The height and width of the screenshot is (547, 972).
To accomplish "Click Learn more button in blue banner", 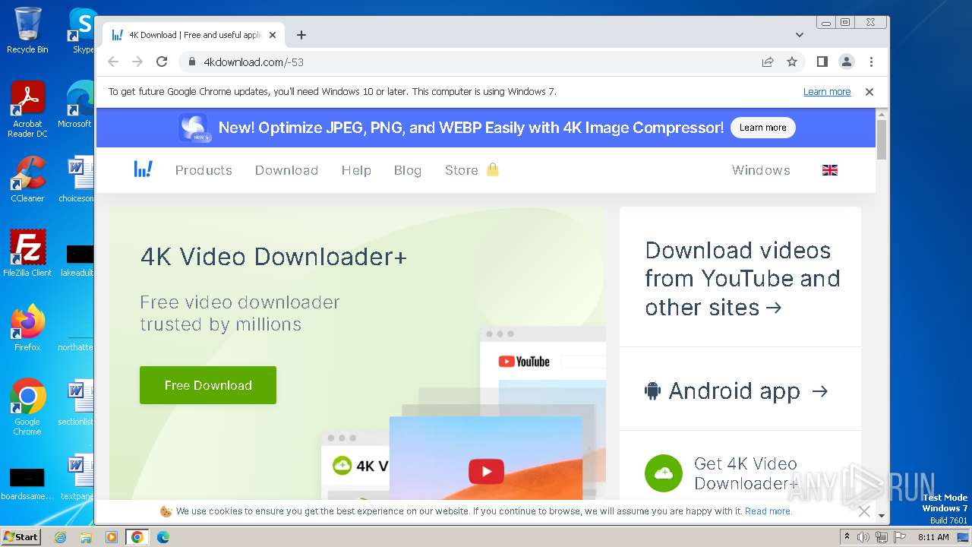I will (x=762, y=128).
